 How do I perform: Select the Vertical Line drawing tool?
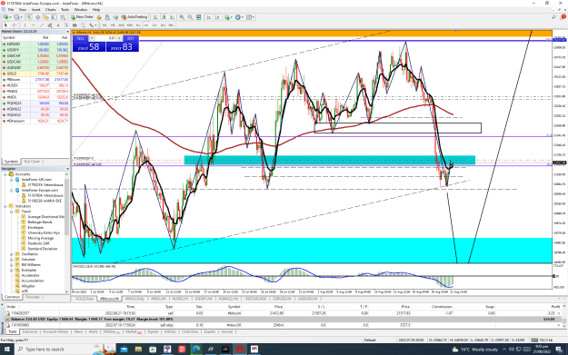25,25
